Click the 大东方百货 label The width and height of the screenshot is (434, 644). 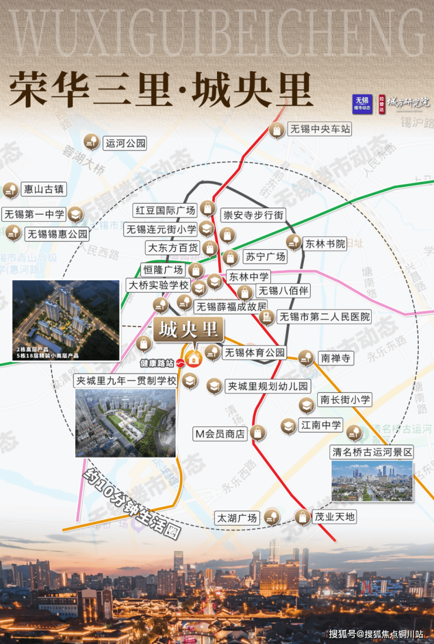(172, 248)
